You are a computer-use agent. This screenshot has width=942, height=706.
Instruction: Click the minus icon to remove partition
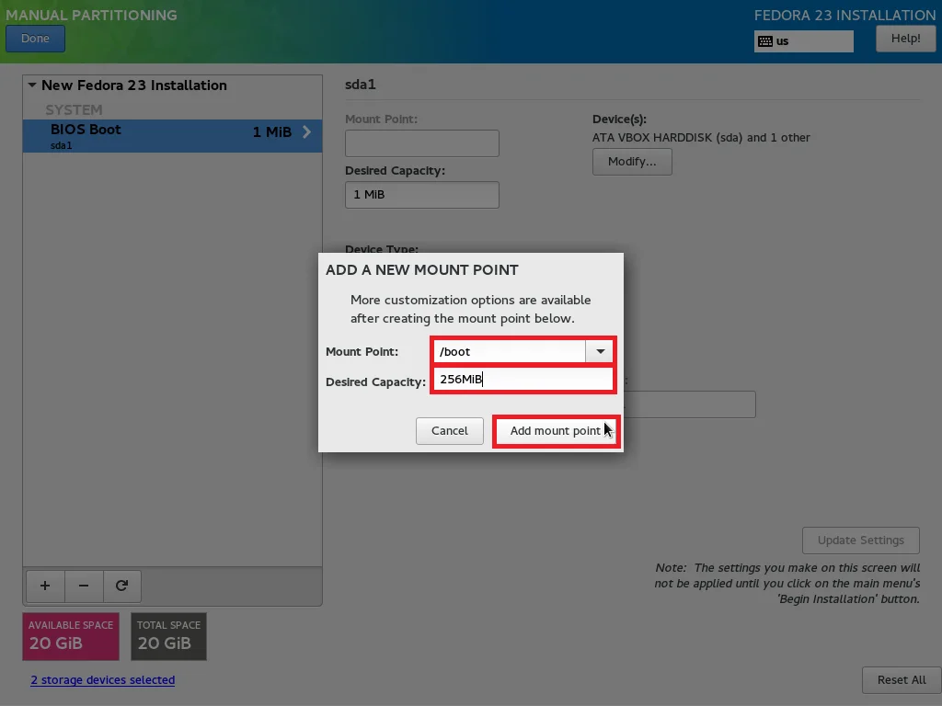(84, 586)
